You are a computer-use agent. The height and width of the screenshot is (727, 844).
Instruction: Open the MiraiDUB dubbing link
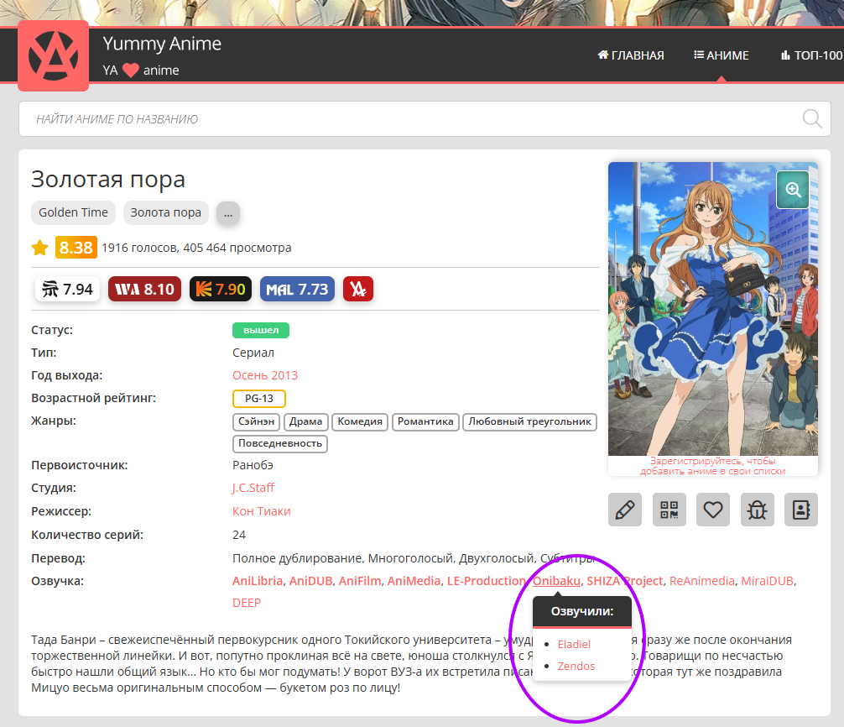[767, 581]
